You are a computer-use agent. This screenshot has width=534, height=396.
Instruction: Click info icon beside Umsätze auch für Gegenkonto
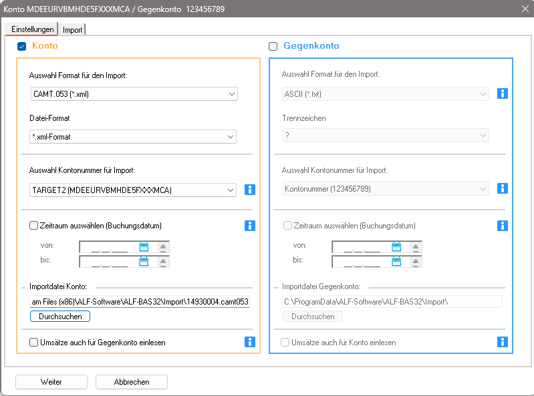[250, 342]
